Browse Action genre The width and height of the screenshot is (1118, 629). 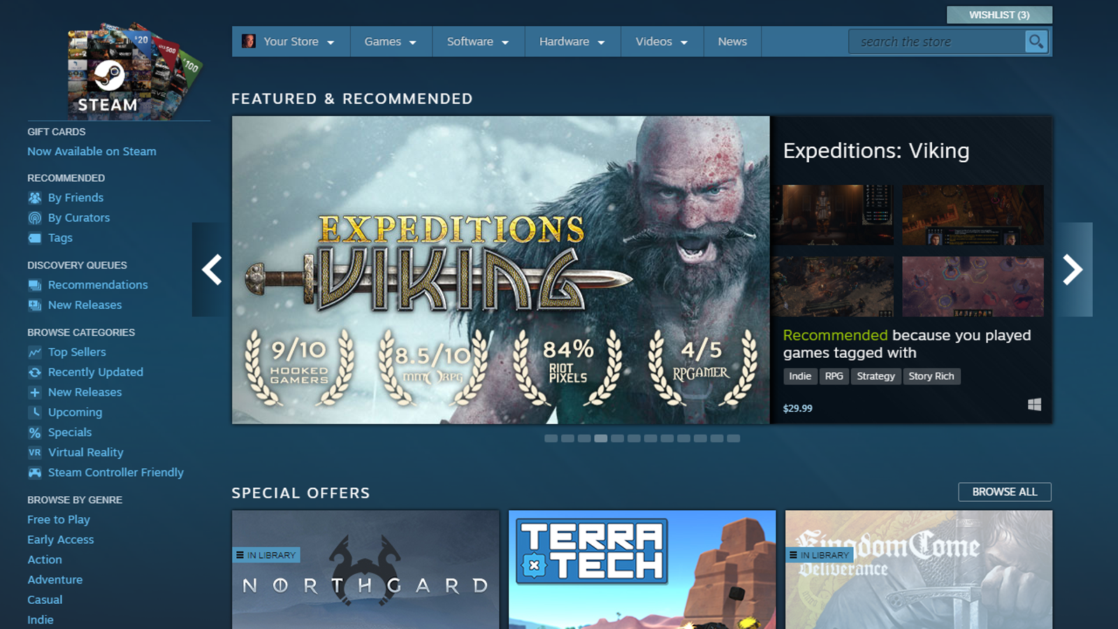point(45,560)
